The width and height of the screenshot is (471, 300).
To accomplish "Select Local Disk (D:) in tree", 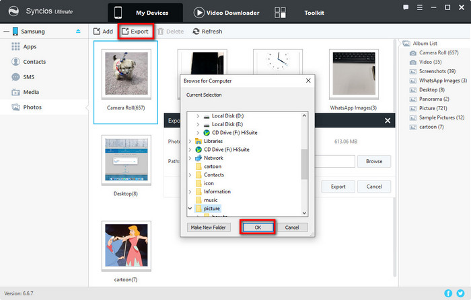I will pos(227,115).
